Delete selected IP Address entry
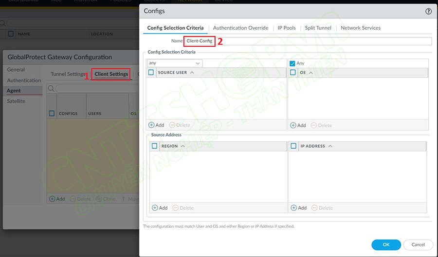 point(322,208)
